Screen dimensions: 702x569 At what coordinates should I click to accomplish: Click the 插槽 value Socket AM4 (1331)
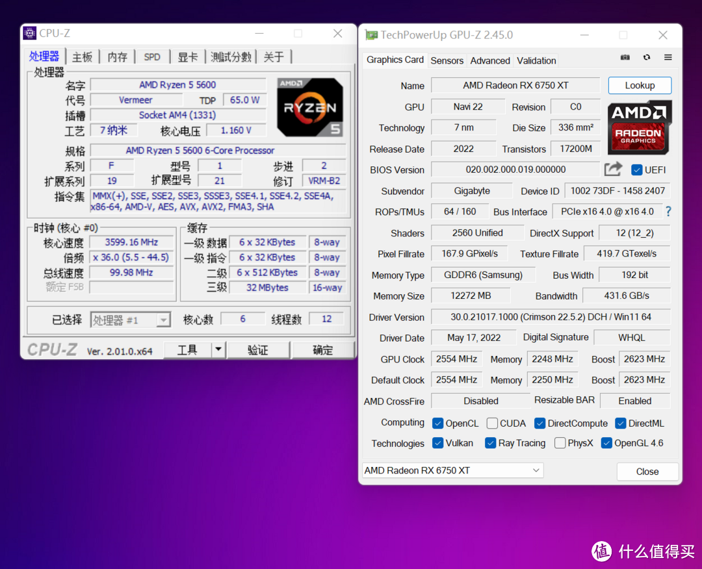pyautogui.click(x=177, y=115)
